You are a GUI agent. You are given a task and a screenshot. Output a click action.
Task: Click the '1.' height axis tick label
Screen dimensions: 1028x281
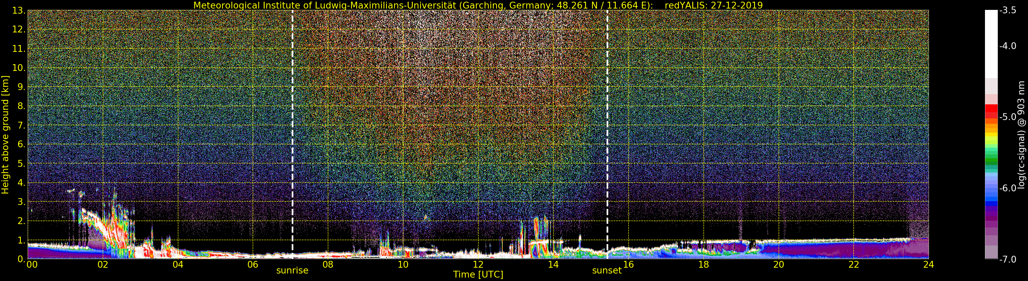(21, 240)
